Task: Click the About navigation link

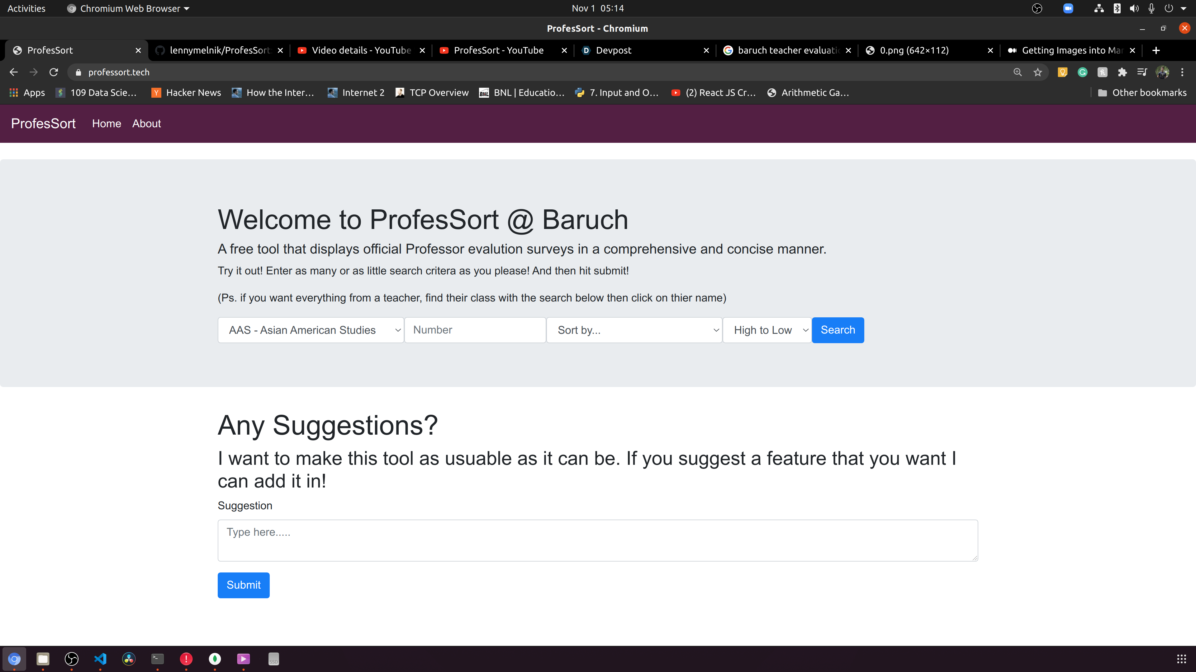Action: pyautogui.click(x=146, y=124)
